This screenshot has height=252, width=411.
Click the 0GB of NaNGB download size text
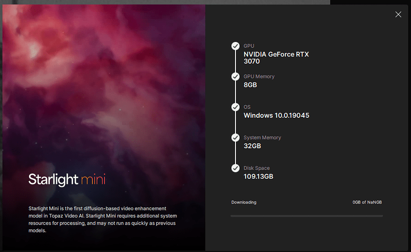(x=367, y=202)
